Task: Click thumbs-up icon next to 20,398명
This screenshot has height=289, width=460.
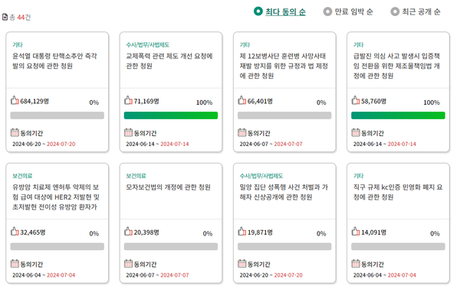Action: click(128, 232)
